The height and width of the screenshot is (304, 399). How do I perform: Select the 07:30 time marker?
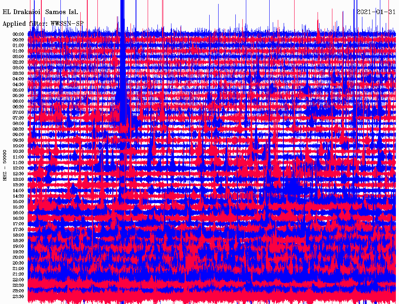[19, 118]
